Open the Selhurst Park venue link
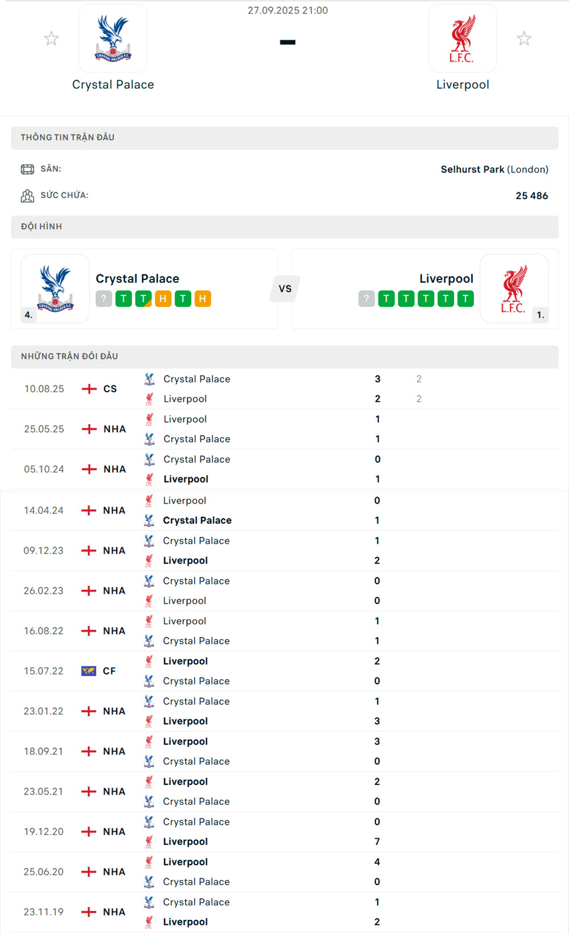 click(473, 169)
